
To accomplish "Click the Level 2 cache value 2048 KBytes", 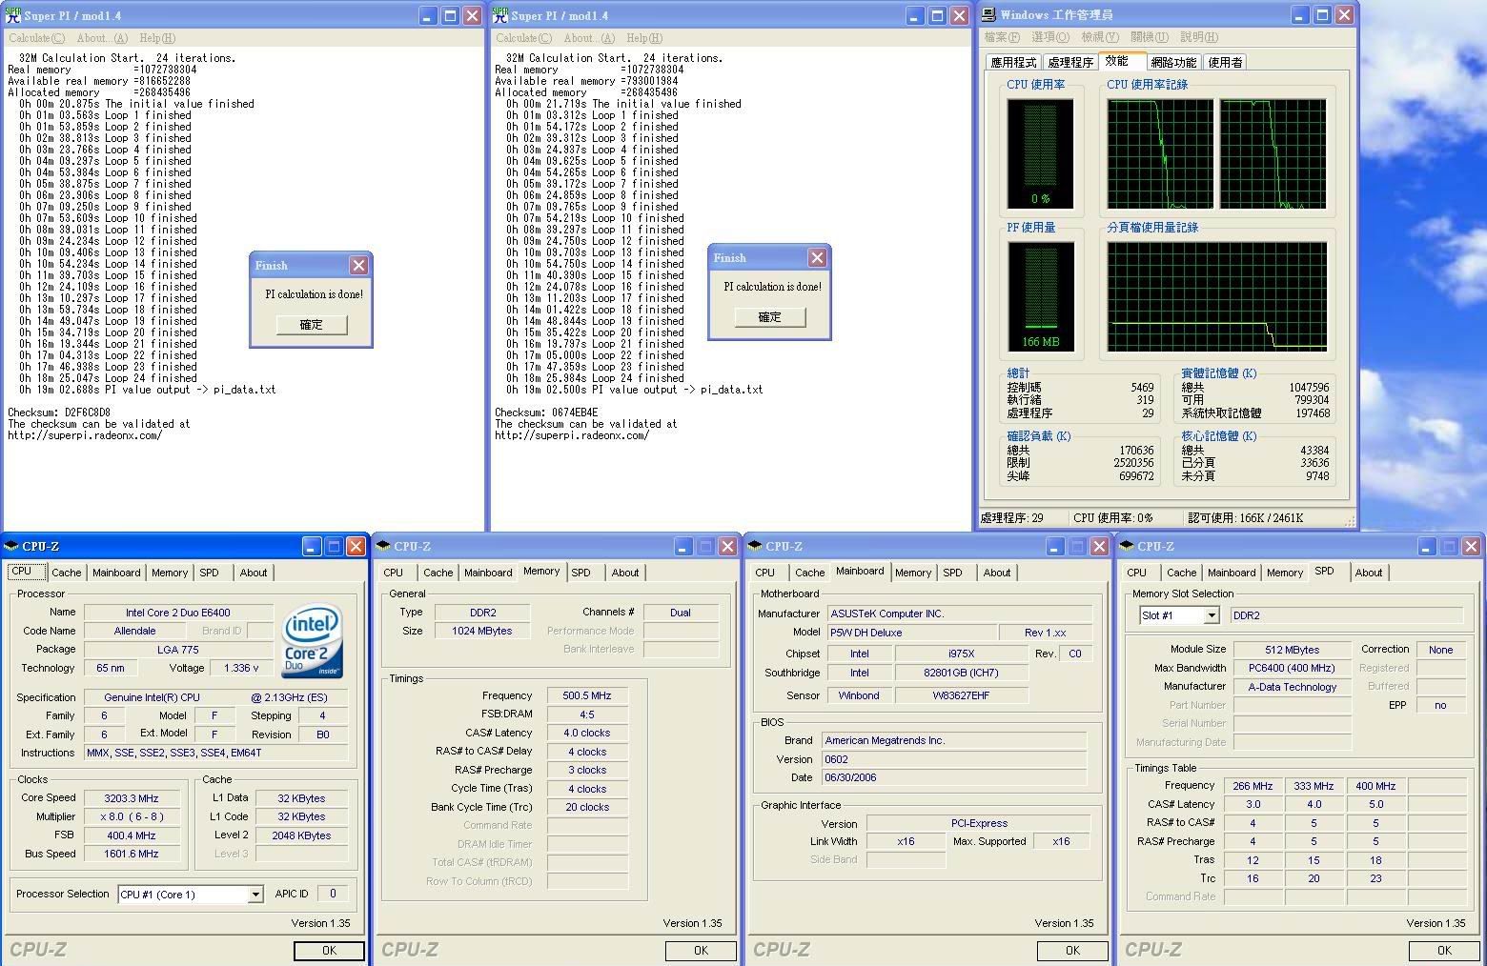I will point(301,835).
